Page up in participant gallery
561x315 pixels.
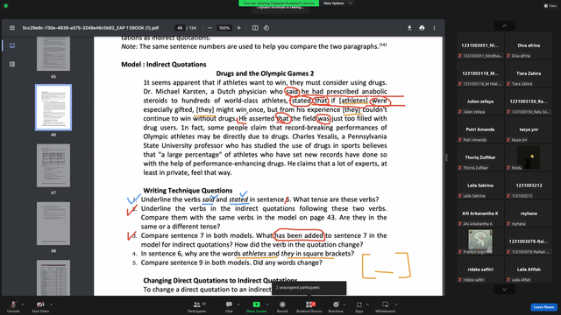click(505, 25)
